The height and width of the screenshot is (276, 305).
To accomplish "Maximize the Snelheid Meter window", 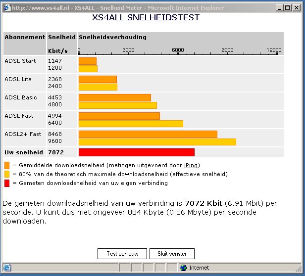I will point(288,8).
